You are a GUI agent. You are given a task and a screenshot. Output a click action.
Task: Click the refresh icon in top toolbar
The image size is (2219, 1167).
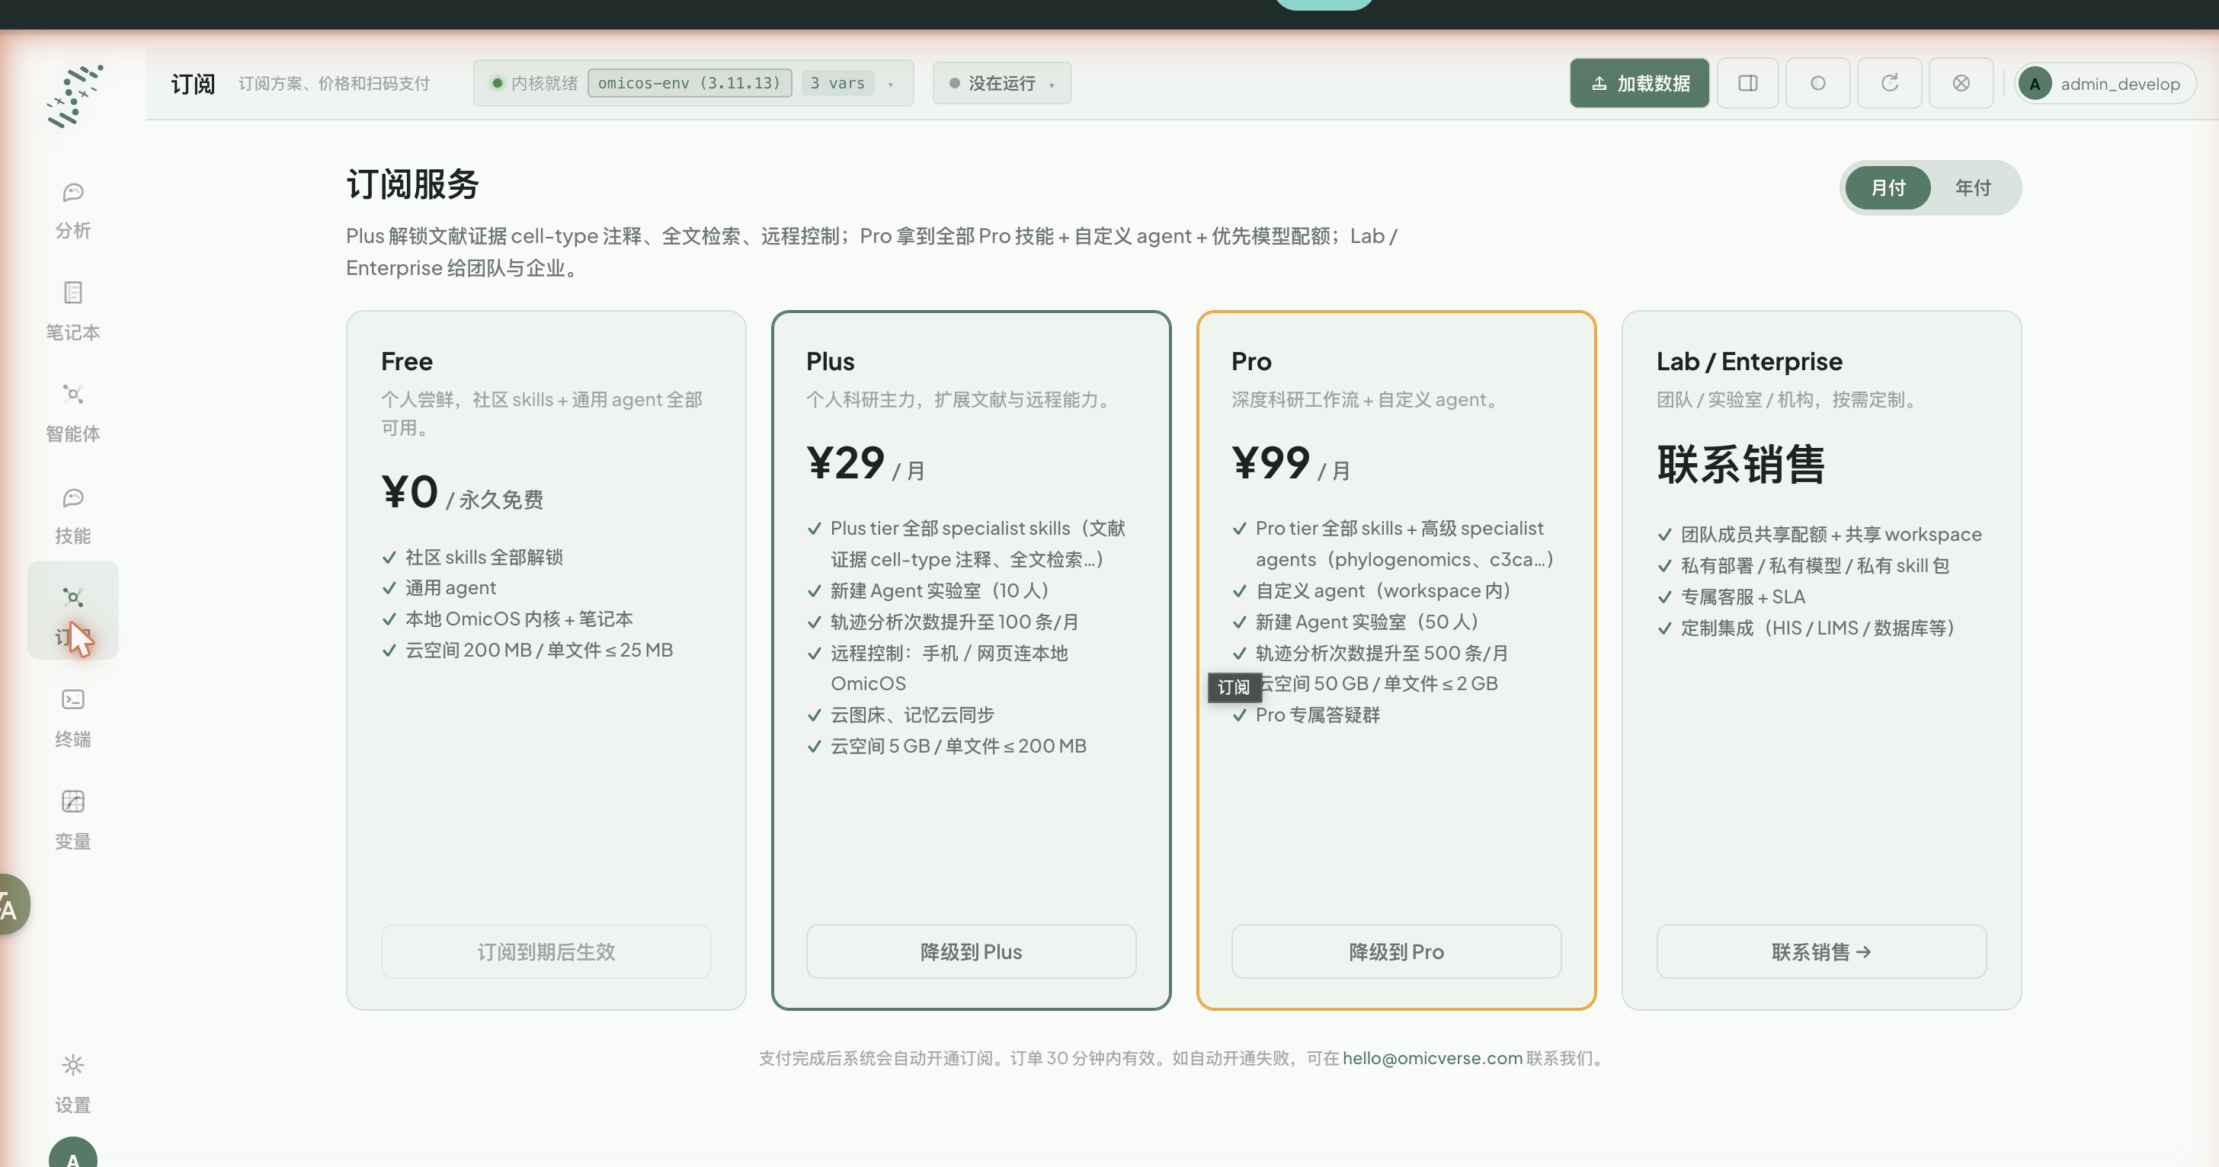tap(1889, 84)
